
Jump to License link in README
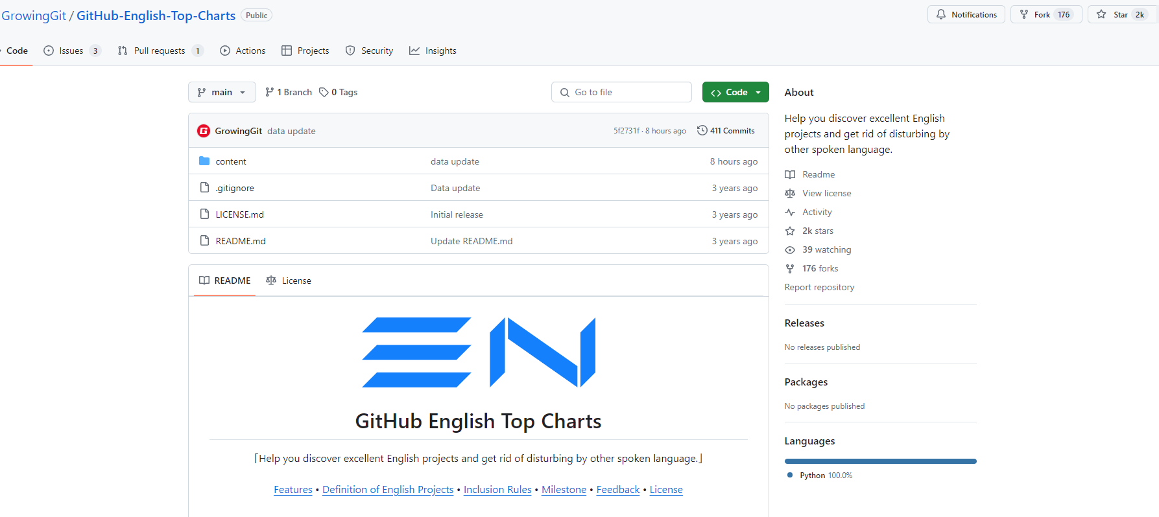(x=666, y=490)
